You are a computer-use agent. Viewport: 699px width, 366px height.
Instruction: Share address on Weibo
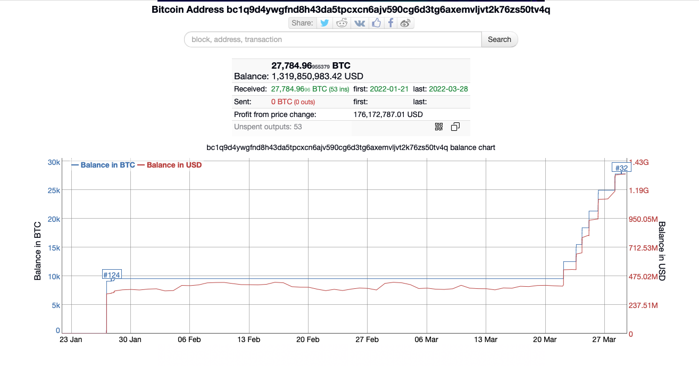(x=405, y=23)
